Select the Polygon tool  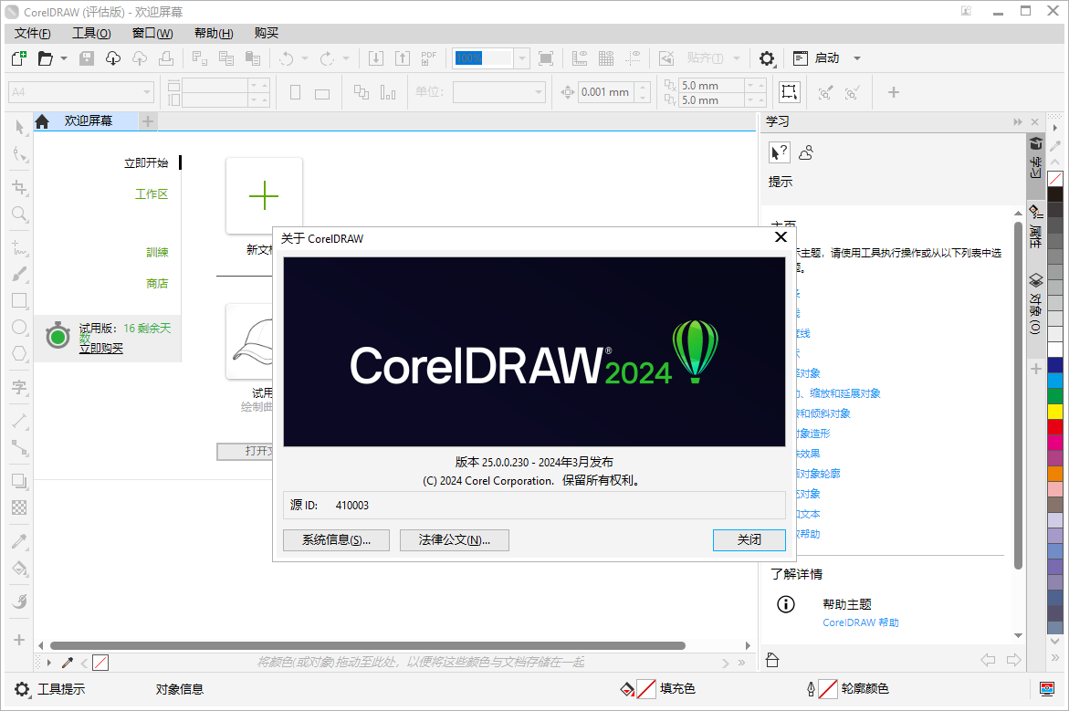[x=19, y=354]
